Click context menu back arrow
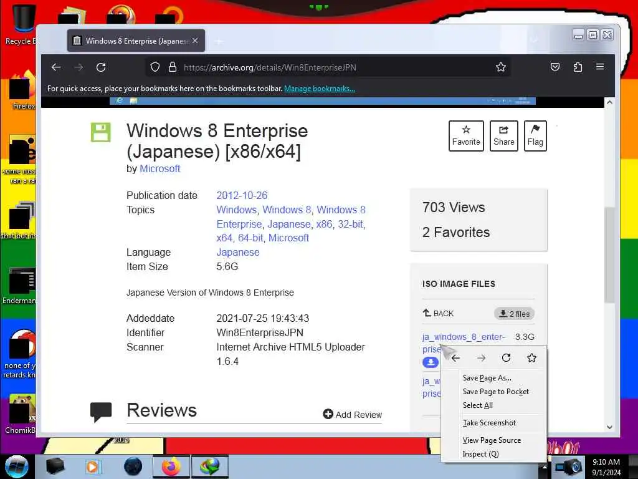This screenshot has width=638, height=479. point(455,358)
